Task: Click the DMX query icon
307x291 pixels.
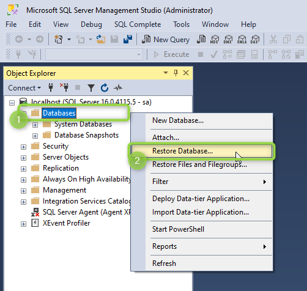Action: coord(228,39)
